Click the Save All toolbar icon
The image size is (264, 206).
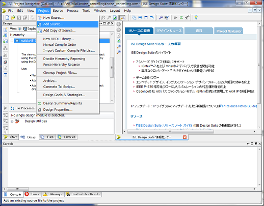tap(25, 17)
